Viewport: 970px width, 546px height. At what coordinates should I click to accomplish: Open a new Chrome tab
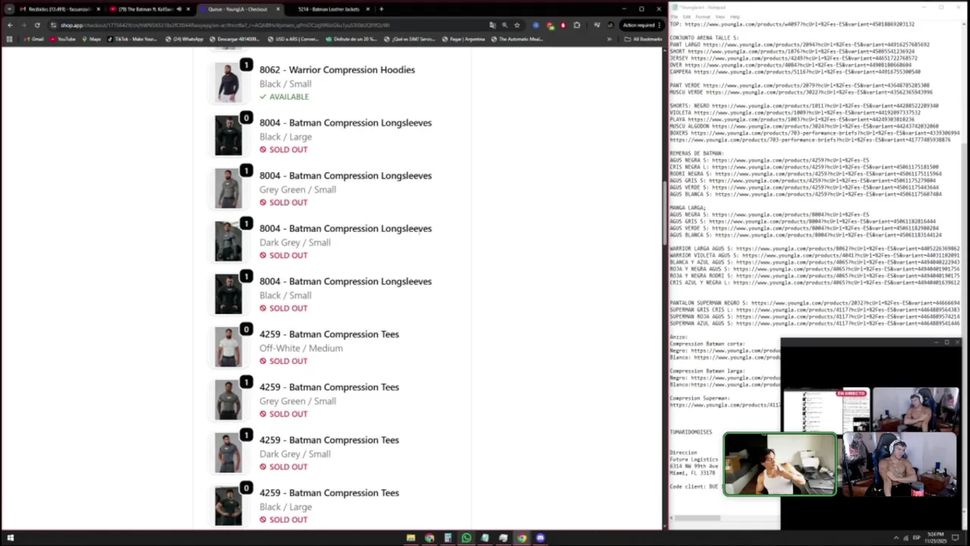[381, 9]
